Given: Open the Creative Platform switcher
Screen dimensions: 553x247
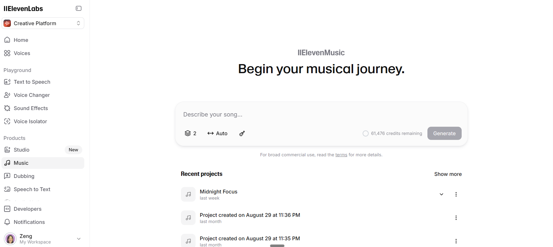Looking at the screenshot, I should pyautogui.click(x=43, y=23).
